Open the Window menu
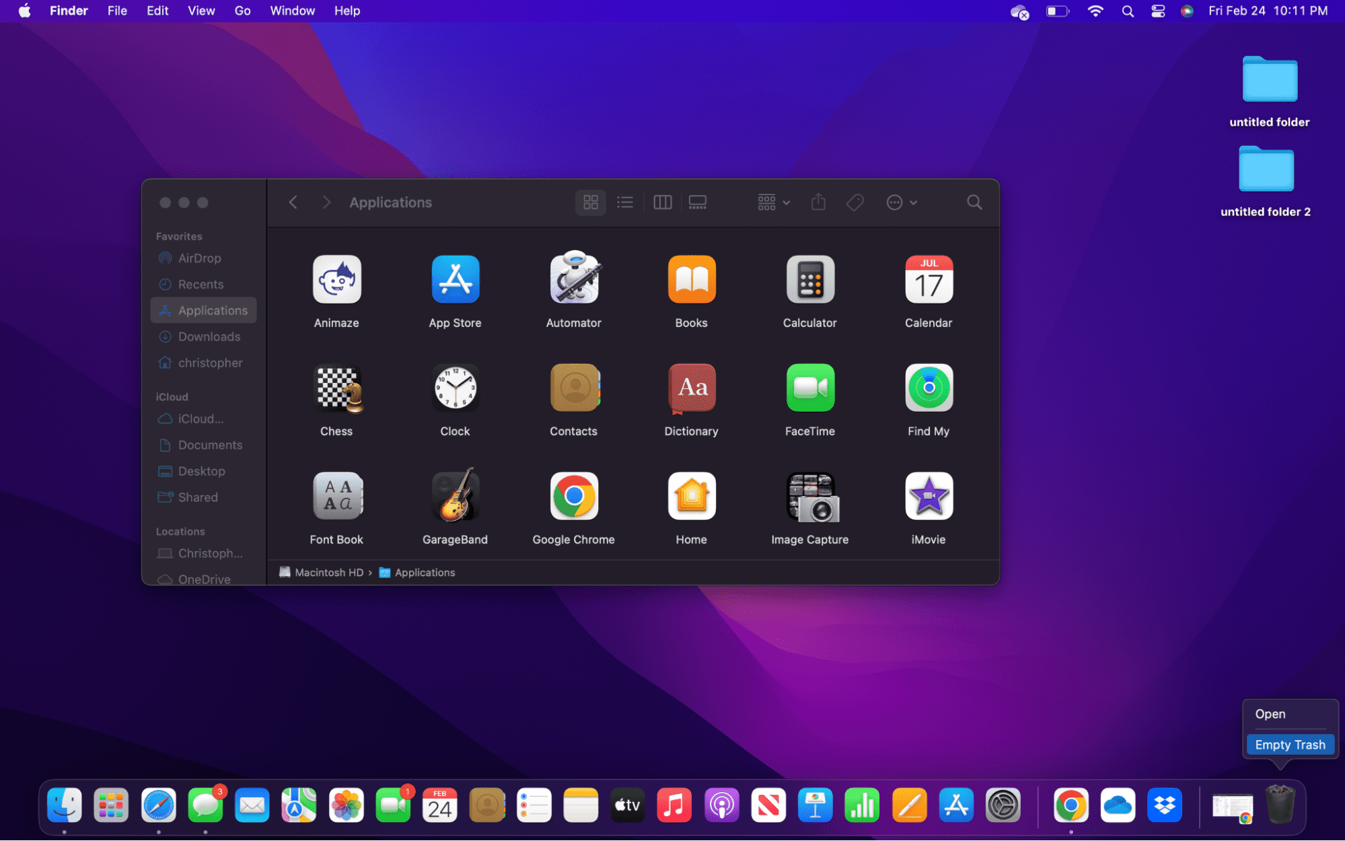This screenshot has height=841, width=1345. click(x=292, y=11)
